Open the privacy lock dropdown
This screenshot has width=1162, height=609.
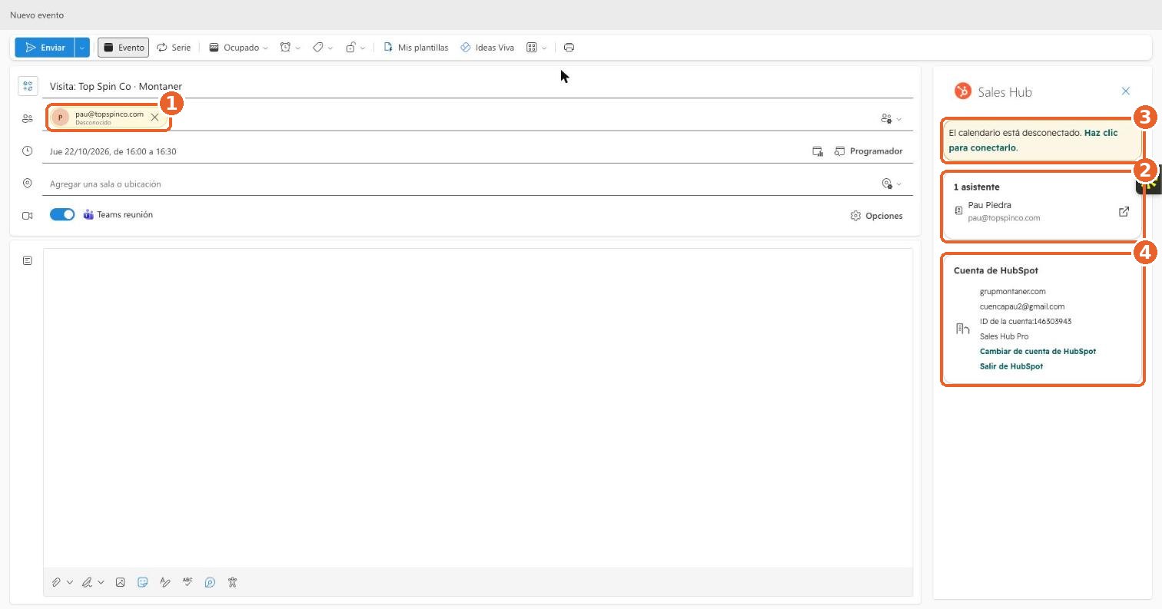coord(355,48)
